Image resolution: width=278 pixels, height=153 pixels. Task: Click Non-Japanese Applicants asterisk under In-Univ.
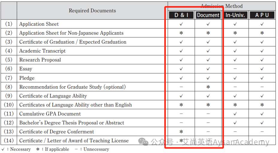[235, 33]
